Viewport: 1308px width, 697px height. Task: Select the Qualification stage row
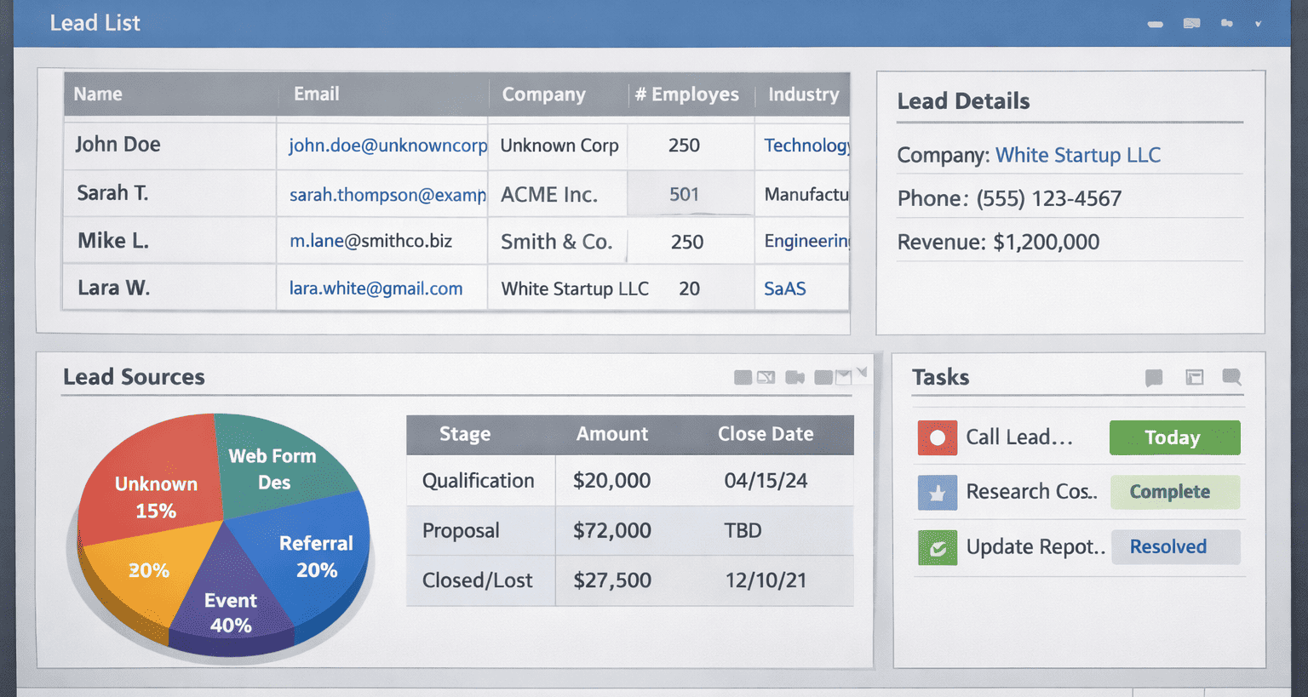[630, 481]
